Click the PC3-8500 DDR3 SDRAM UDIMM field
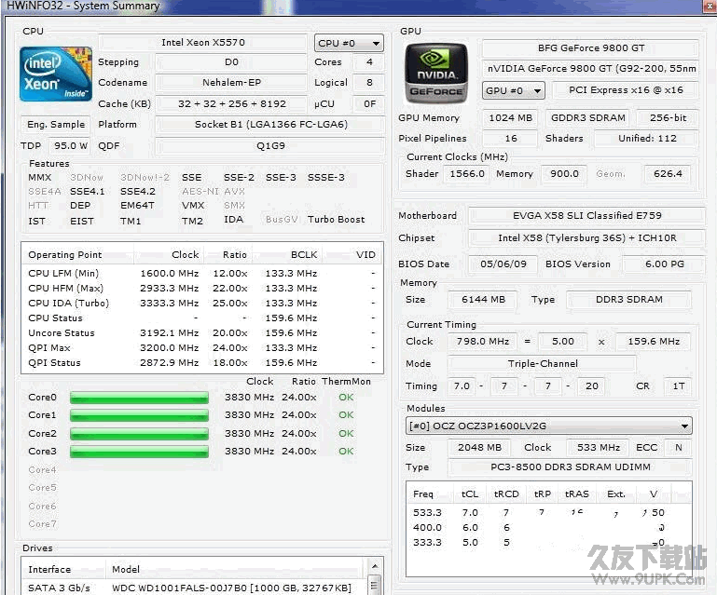Image resolution: width=717 pixels, height=595 pixels. (570, 467)
